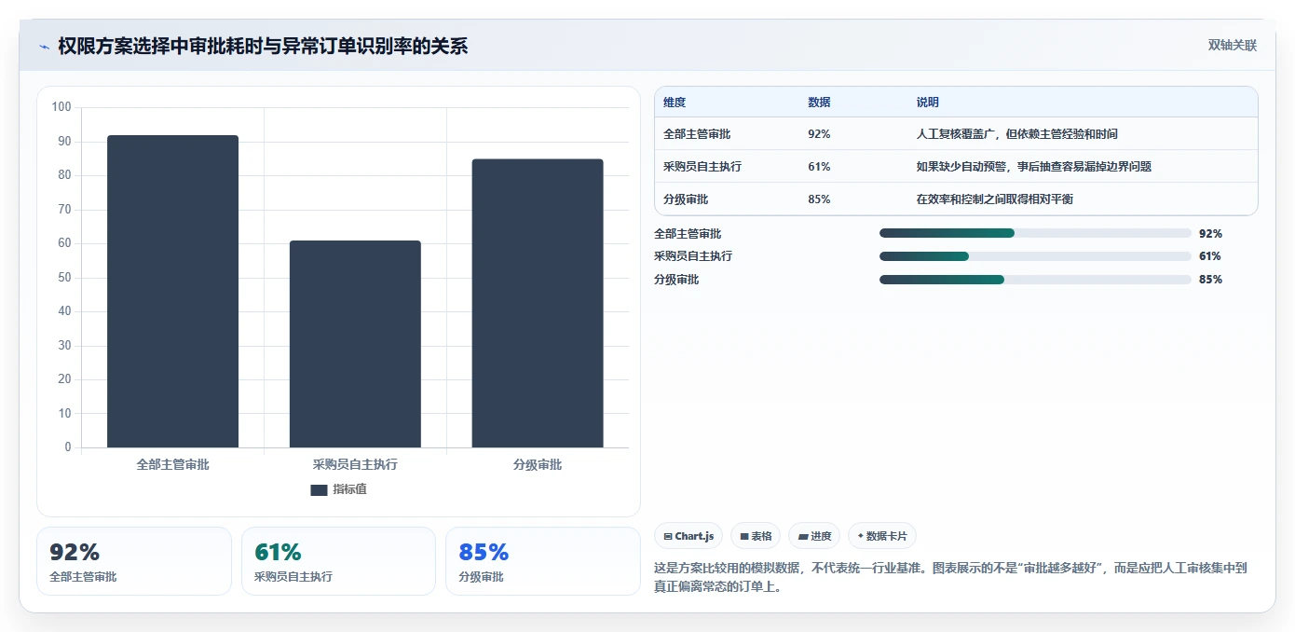Click the 分级审批 85% progress bar
The image size is (1295, 632).
1035,280
